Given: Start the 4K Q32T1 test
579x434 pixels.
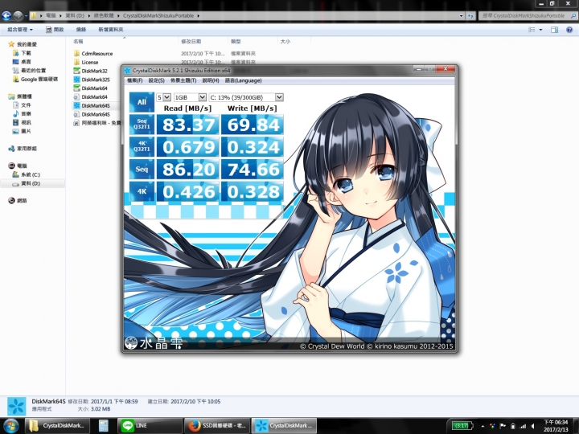Looking at the screenshot, I should click(142, 146).
